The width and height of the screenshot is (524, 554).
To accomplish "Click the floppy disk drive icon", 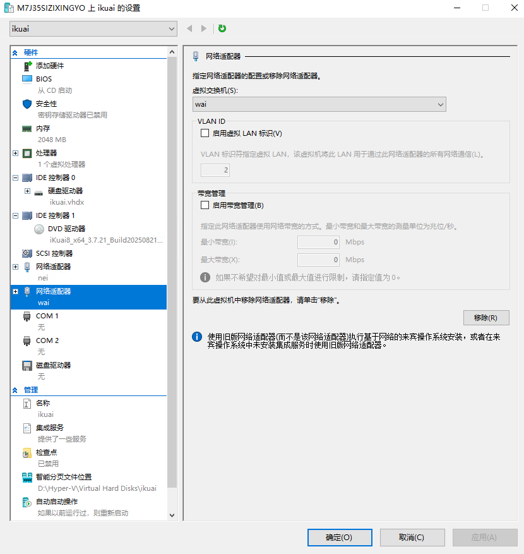I will tap(27, 365).
